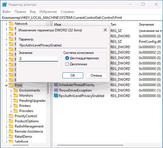The width and height of the screenshot is (163, 148).
Task: Expand the RadioManagement key
Action: click(x=6, y=127)
